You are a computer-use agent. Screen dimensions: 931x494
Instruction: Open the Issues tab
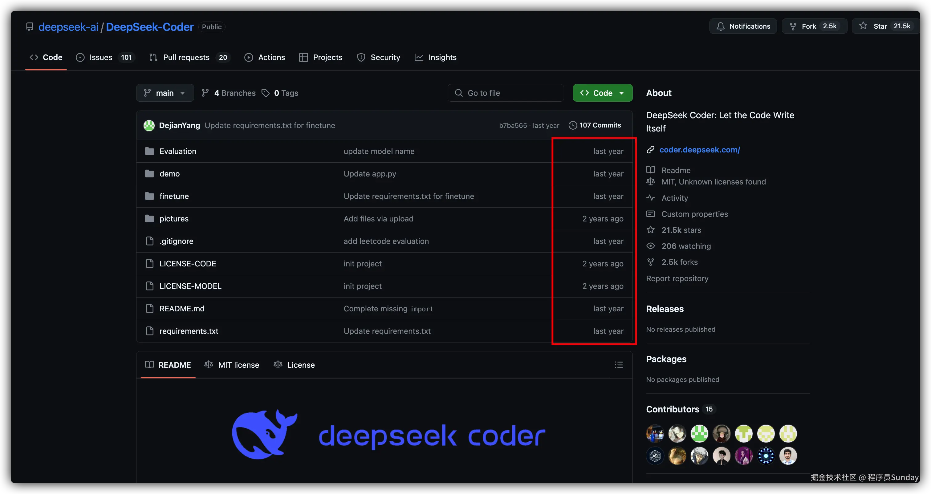(105, 57)
